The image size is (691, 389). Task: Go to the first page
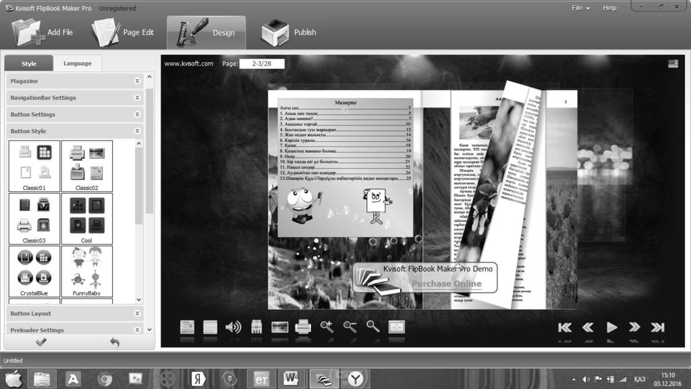565,328
